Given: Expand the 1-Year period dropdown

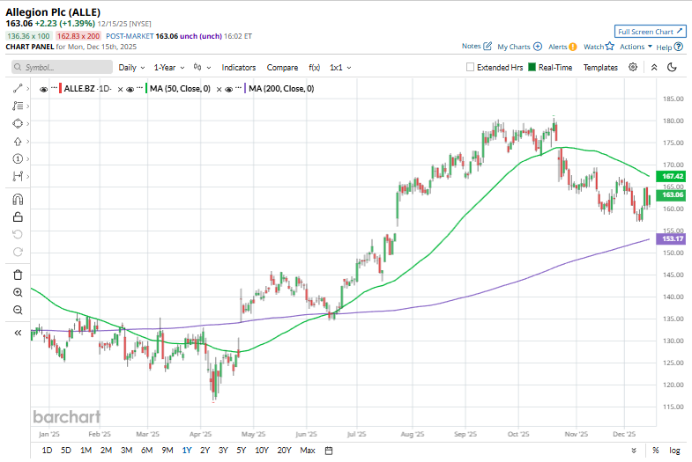Looking at the screenshot, I should [x=169, y=68].
